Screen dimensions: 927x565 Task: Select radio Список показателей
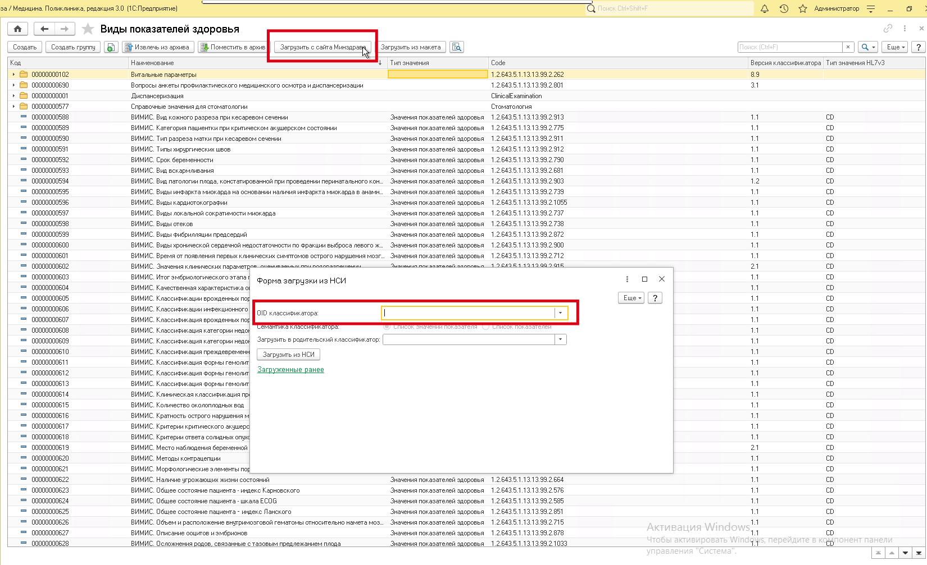[486, 327]
